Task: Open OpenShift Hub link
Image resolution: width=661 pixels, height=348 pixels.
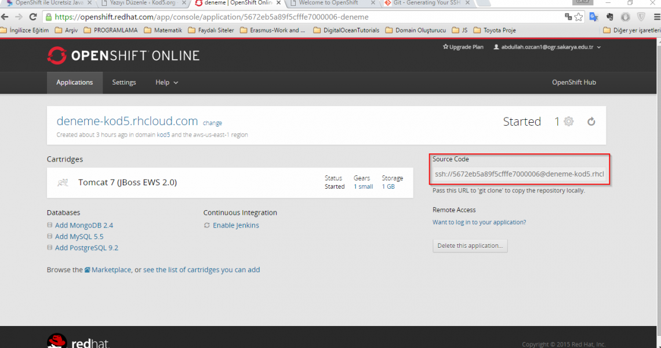Action: pyautogui.click(x=574, y=82)
